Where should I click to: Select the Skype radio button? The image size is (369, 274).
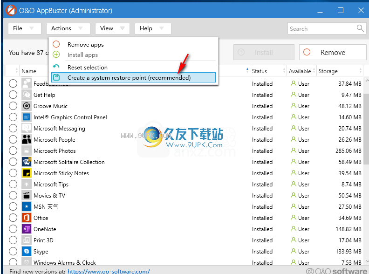(13, 251)
